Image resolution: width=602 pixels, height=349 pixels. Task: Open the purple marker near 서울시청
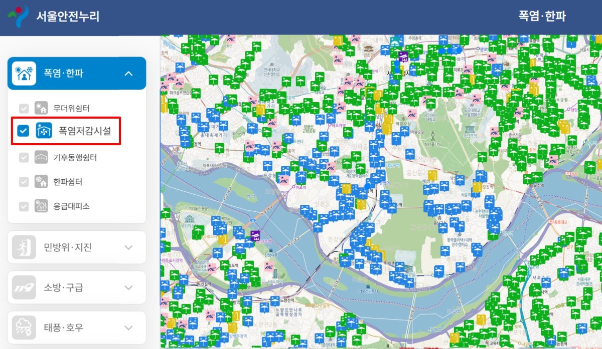(403, 57)
